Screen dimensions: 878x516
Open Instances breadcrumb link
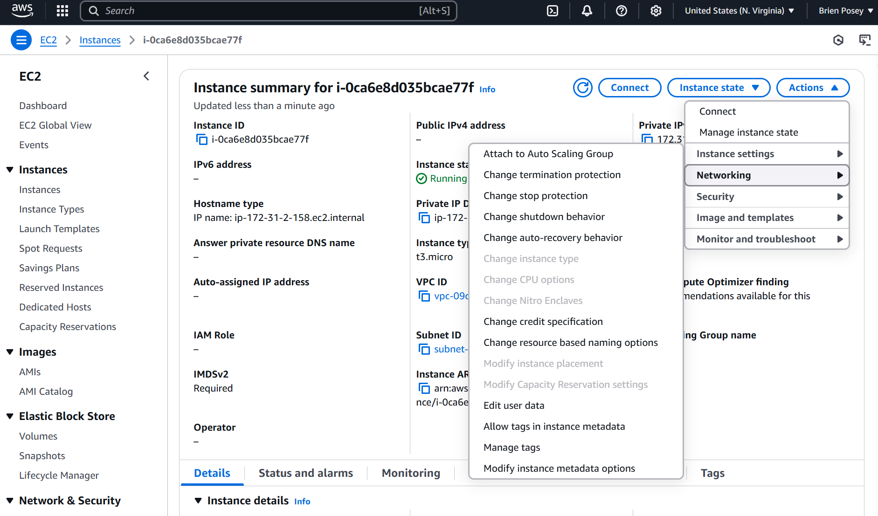pyautogui.click(x=100, y=40)
